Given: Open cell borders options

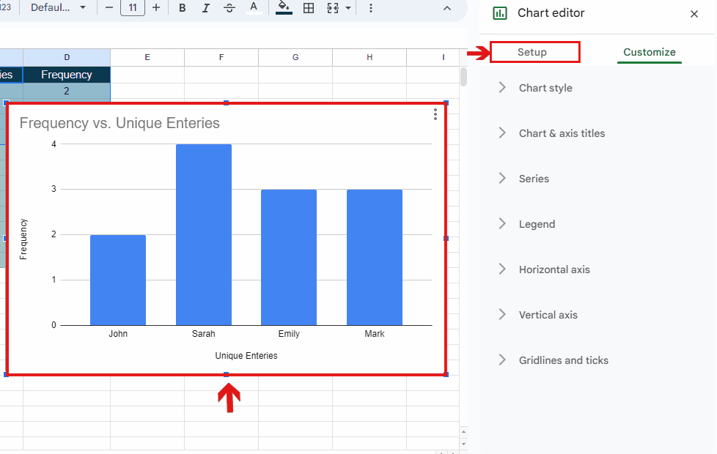Looking at the screenshot, I should click(309, 8).
